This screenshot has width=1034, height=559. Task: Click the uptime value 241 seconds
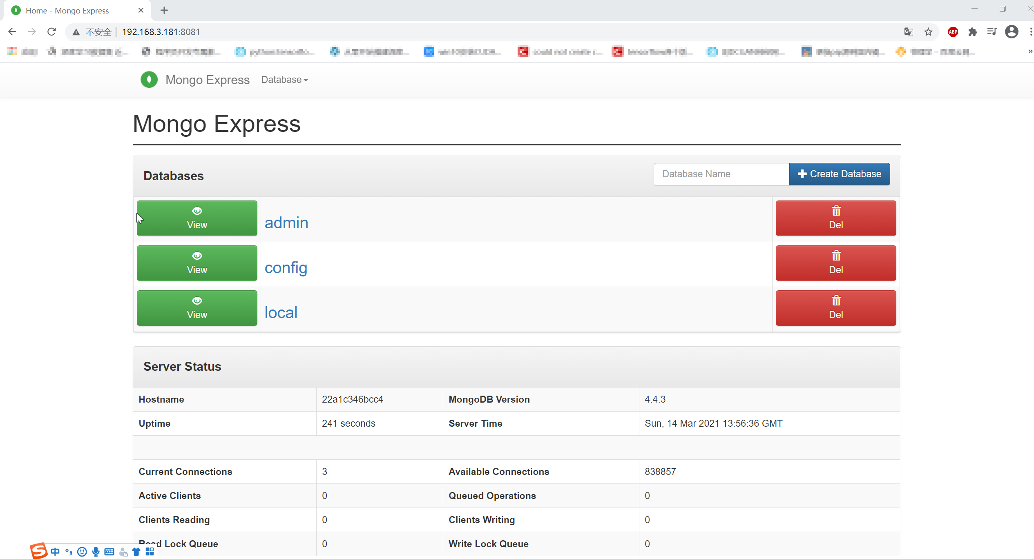click(x=348, y=423)
